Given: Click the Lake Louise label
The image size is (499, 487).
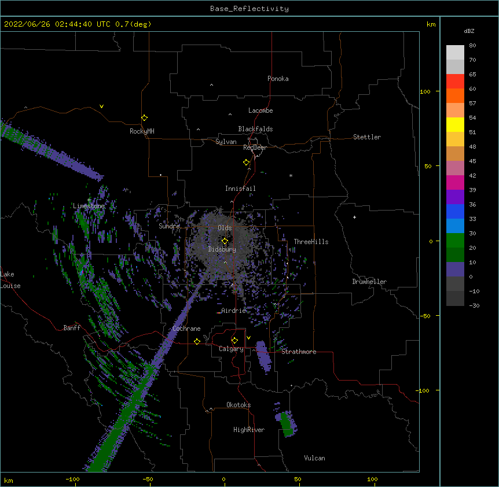Looking at the screenshot, I should coord(10,280).
